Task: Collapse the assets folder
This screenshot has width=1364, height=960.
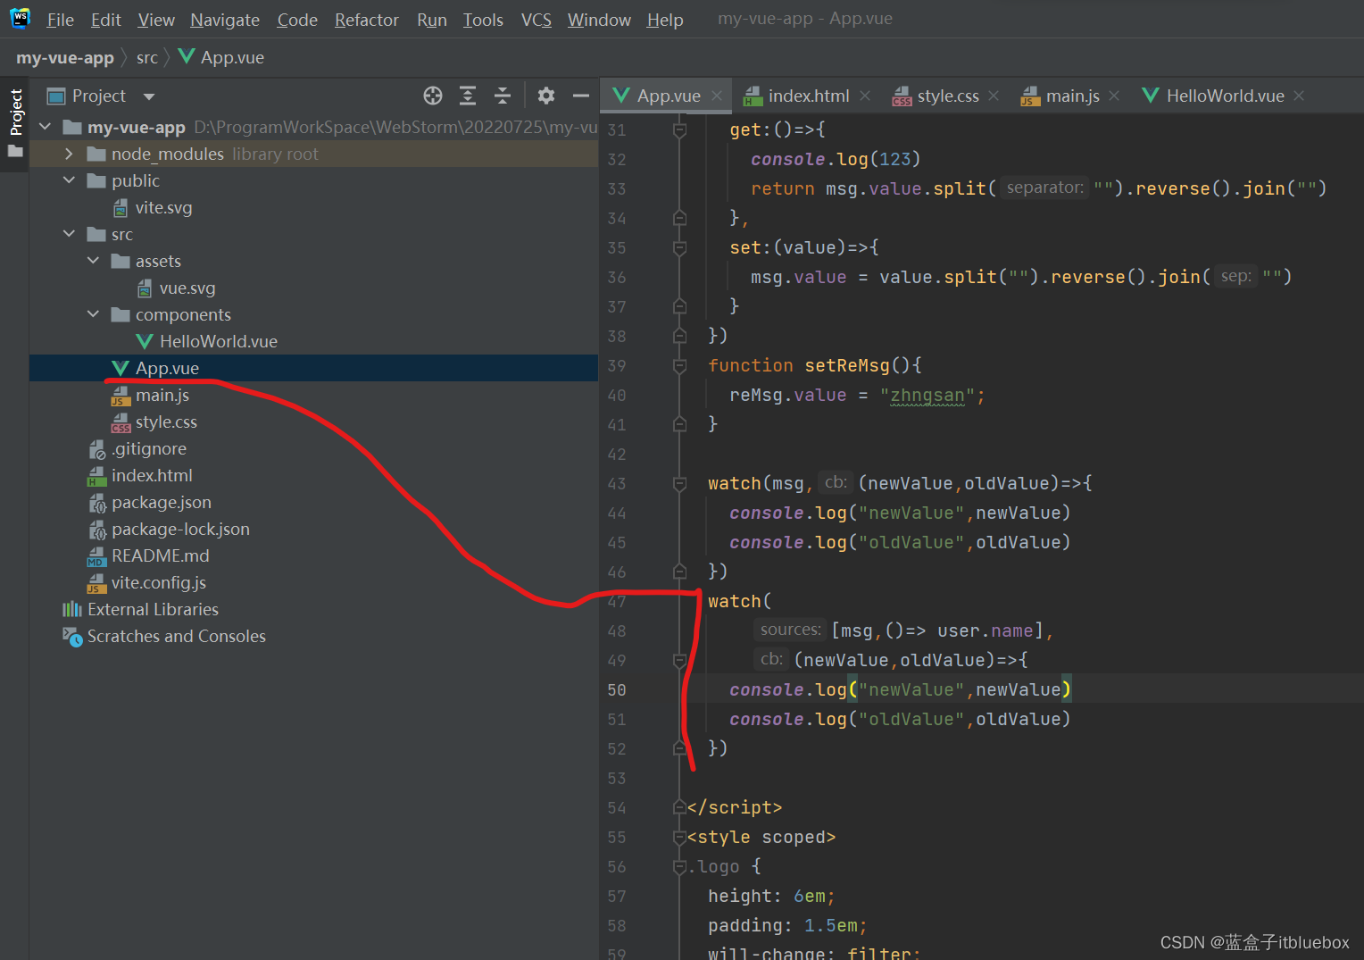Action: pyautogui.click(x=93, y=261)
